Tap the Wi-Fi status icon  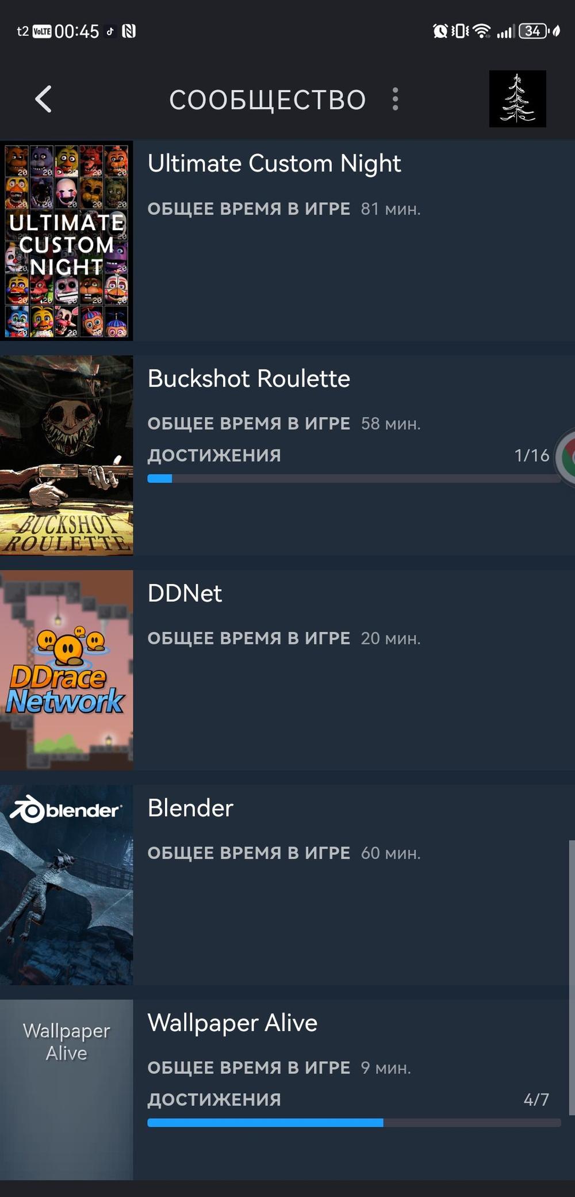pos(482,31)
